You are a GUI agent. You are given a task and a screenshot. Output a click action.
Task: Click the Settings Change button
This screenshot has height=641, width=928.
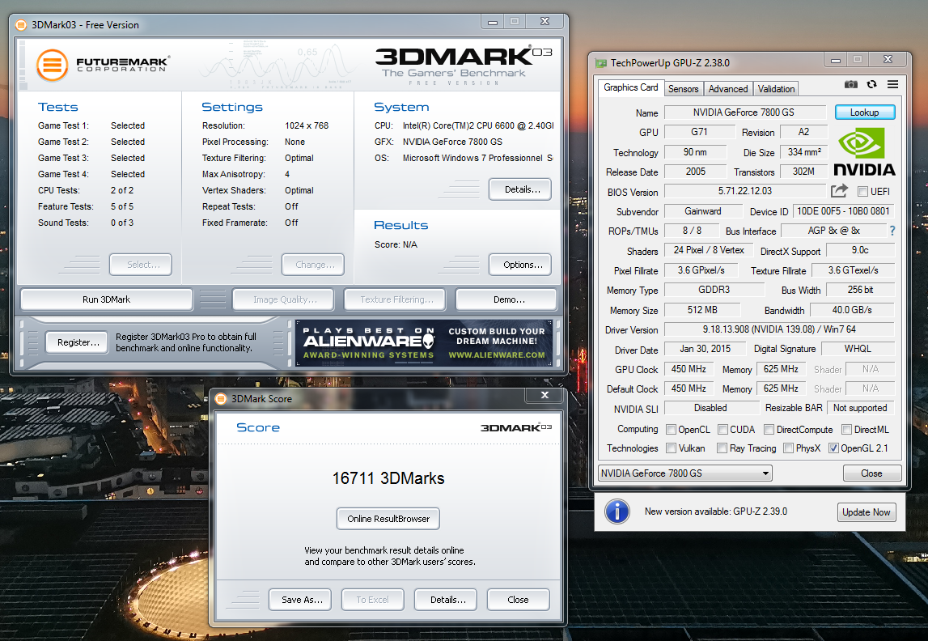point(313,265)
